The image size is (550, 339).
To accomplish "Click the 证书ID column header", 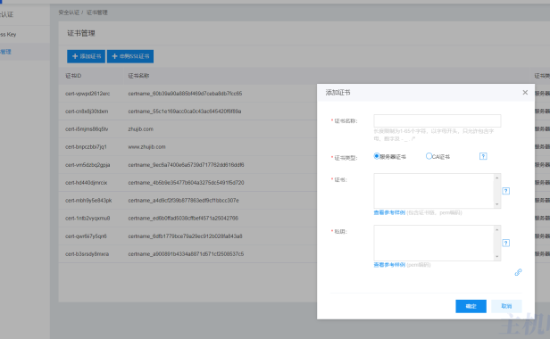I will (73, 76).
